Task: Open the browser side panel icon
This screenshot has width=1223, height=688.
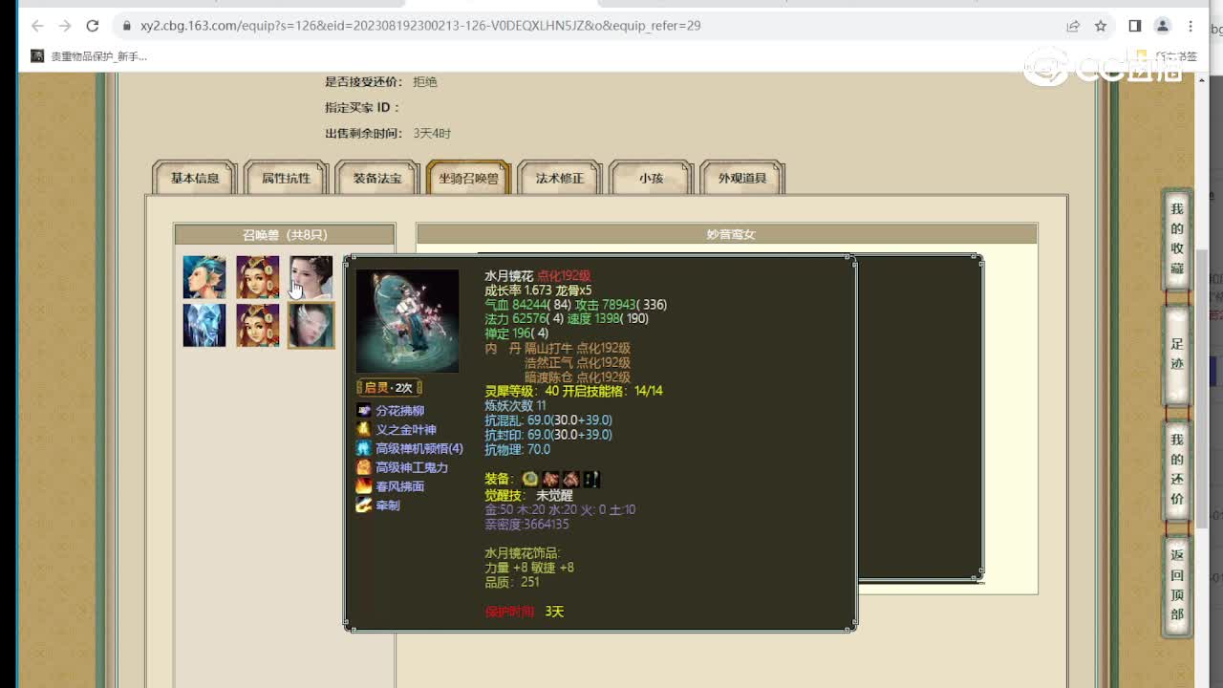Action: pyautogui.click(x=1135, y=26)
